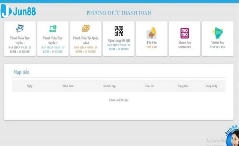
Task: Click the minimum deposit note under Thanh Toán Trực Tuyến 1
Action: (x=20, y=49)
